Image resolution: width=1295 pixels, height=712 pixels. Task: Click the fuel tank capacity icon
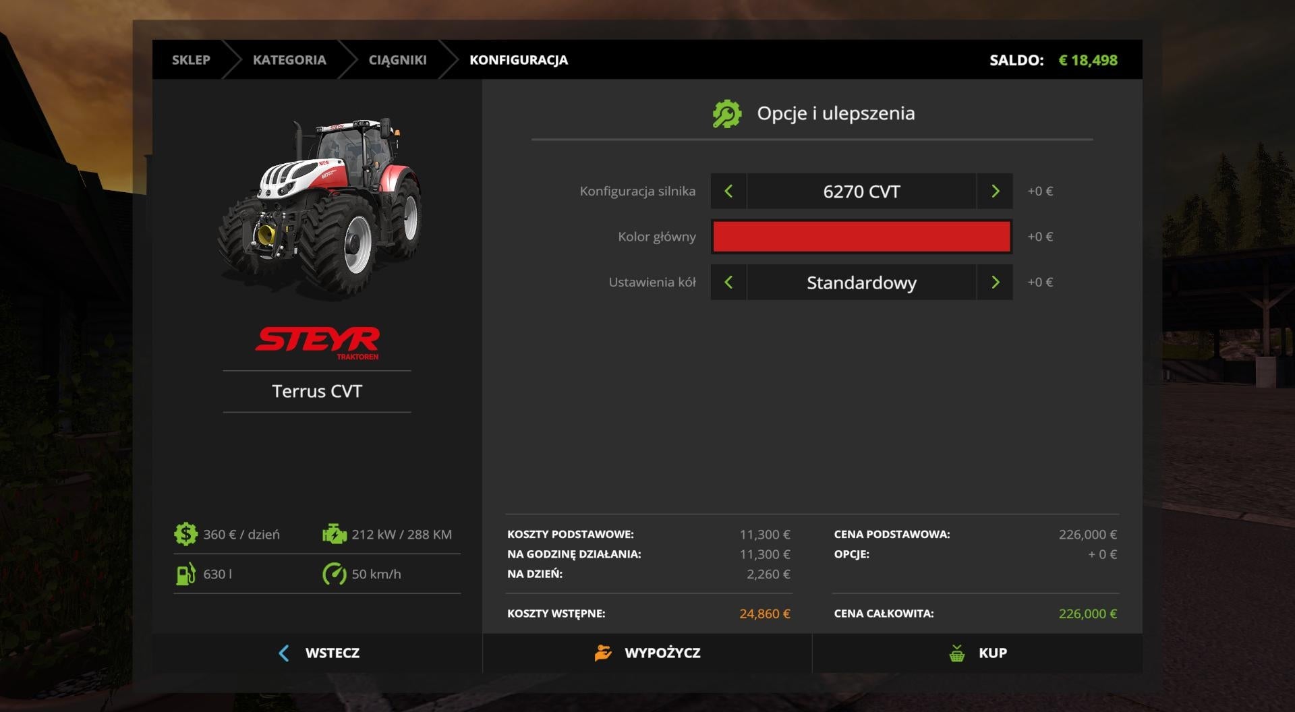pos(185,574)
